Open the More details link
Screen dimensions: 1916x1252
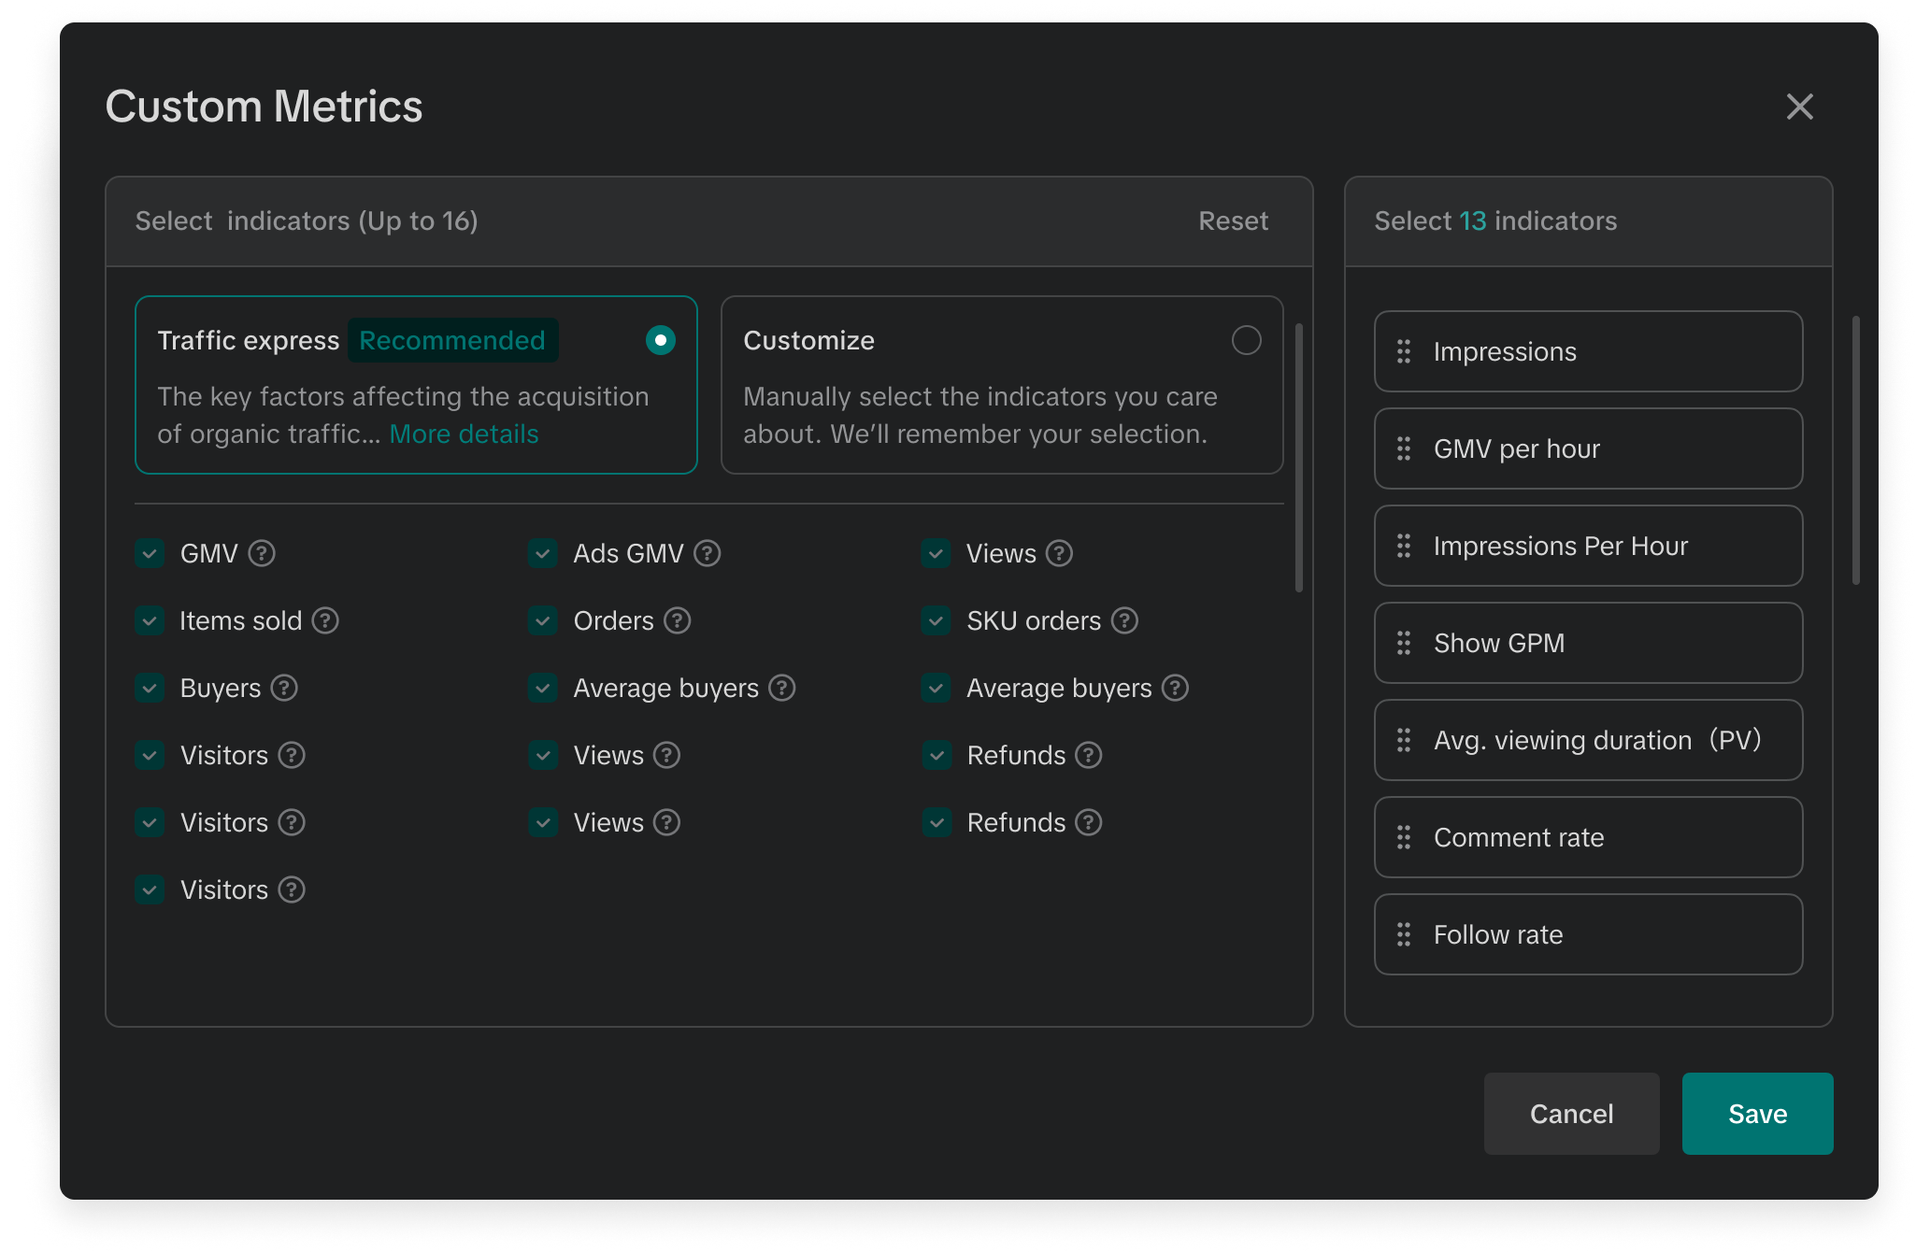(x=464, y=434)
